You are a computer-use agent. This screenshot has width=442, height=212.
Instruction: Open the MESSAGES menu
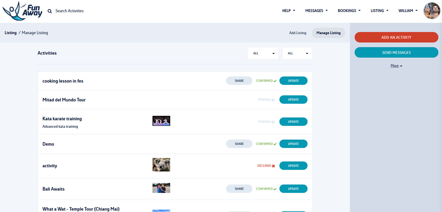[x=316, y=11]
